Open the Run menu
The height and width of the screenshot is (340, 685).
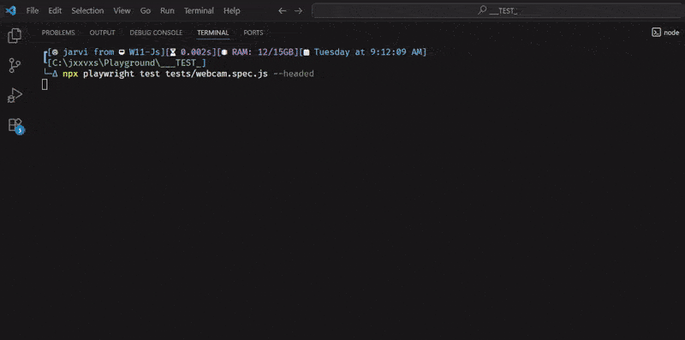tap(167, 11)
